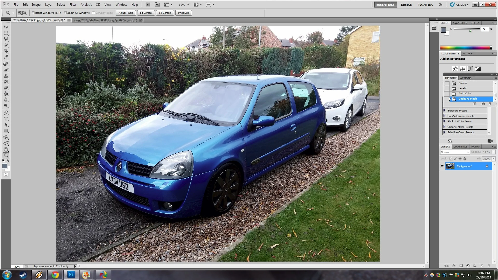Enable Zoom All Windows checkbox
The width and height of the screenshot is (498, 280).
click(65, 13)
